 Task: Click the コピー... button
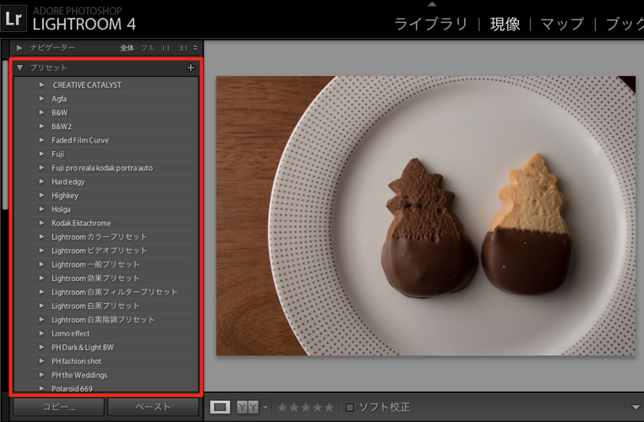pyautogui.click(x=58, y=407)
